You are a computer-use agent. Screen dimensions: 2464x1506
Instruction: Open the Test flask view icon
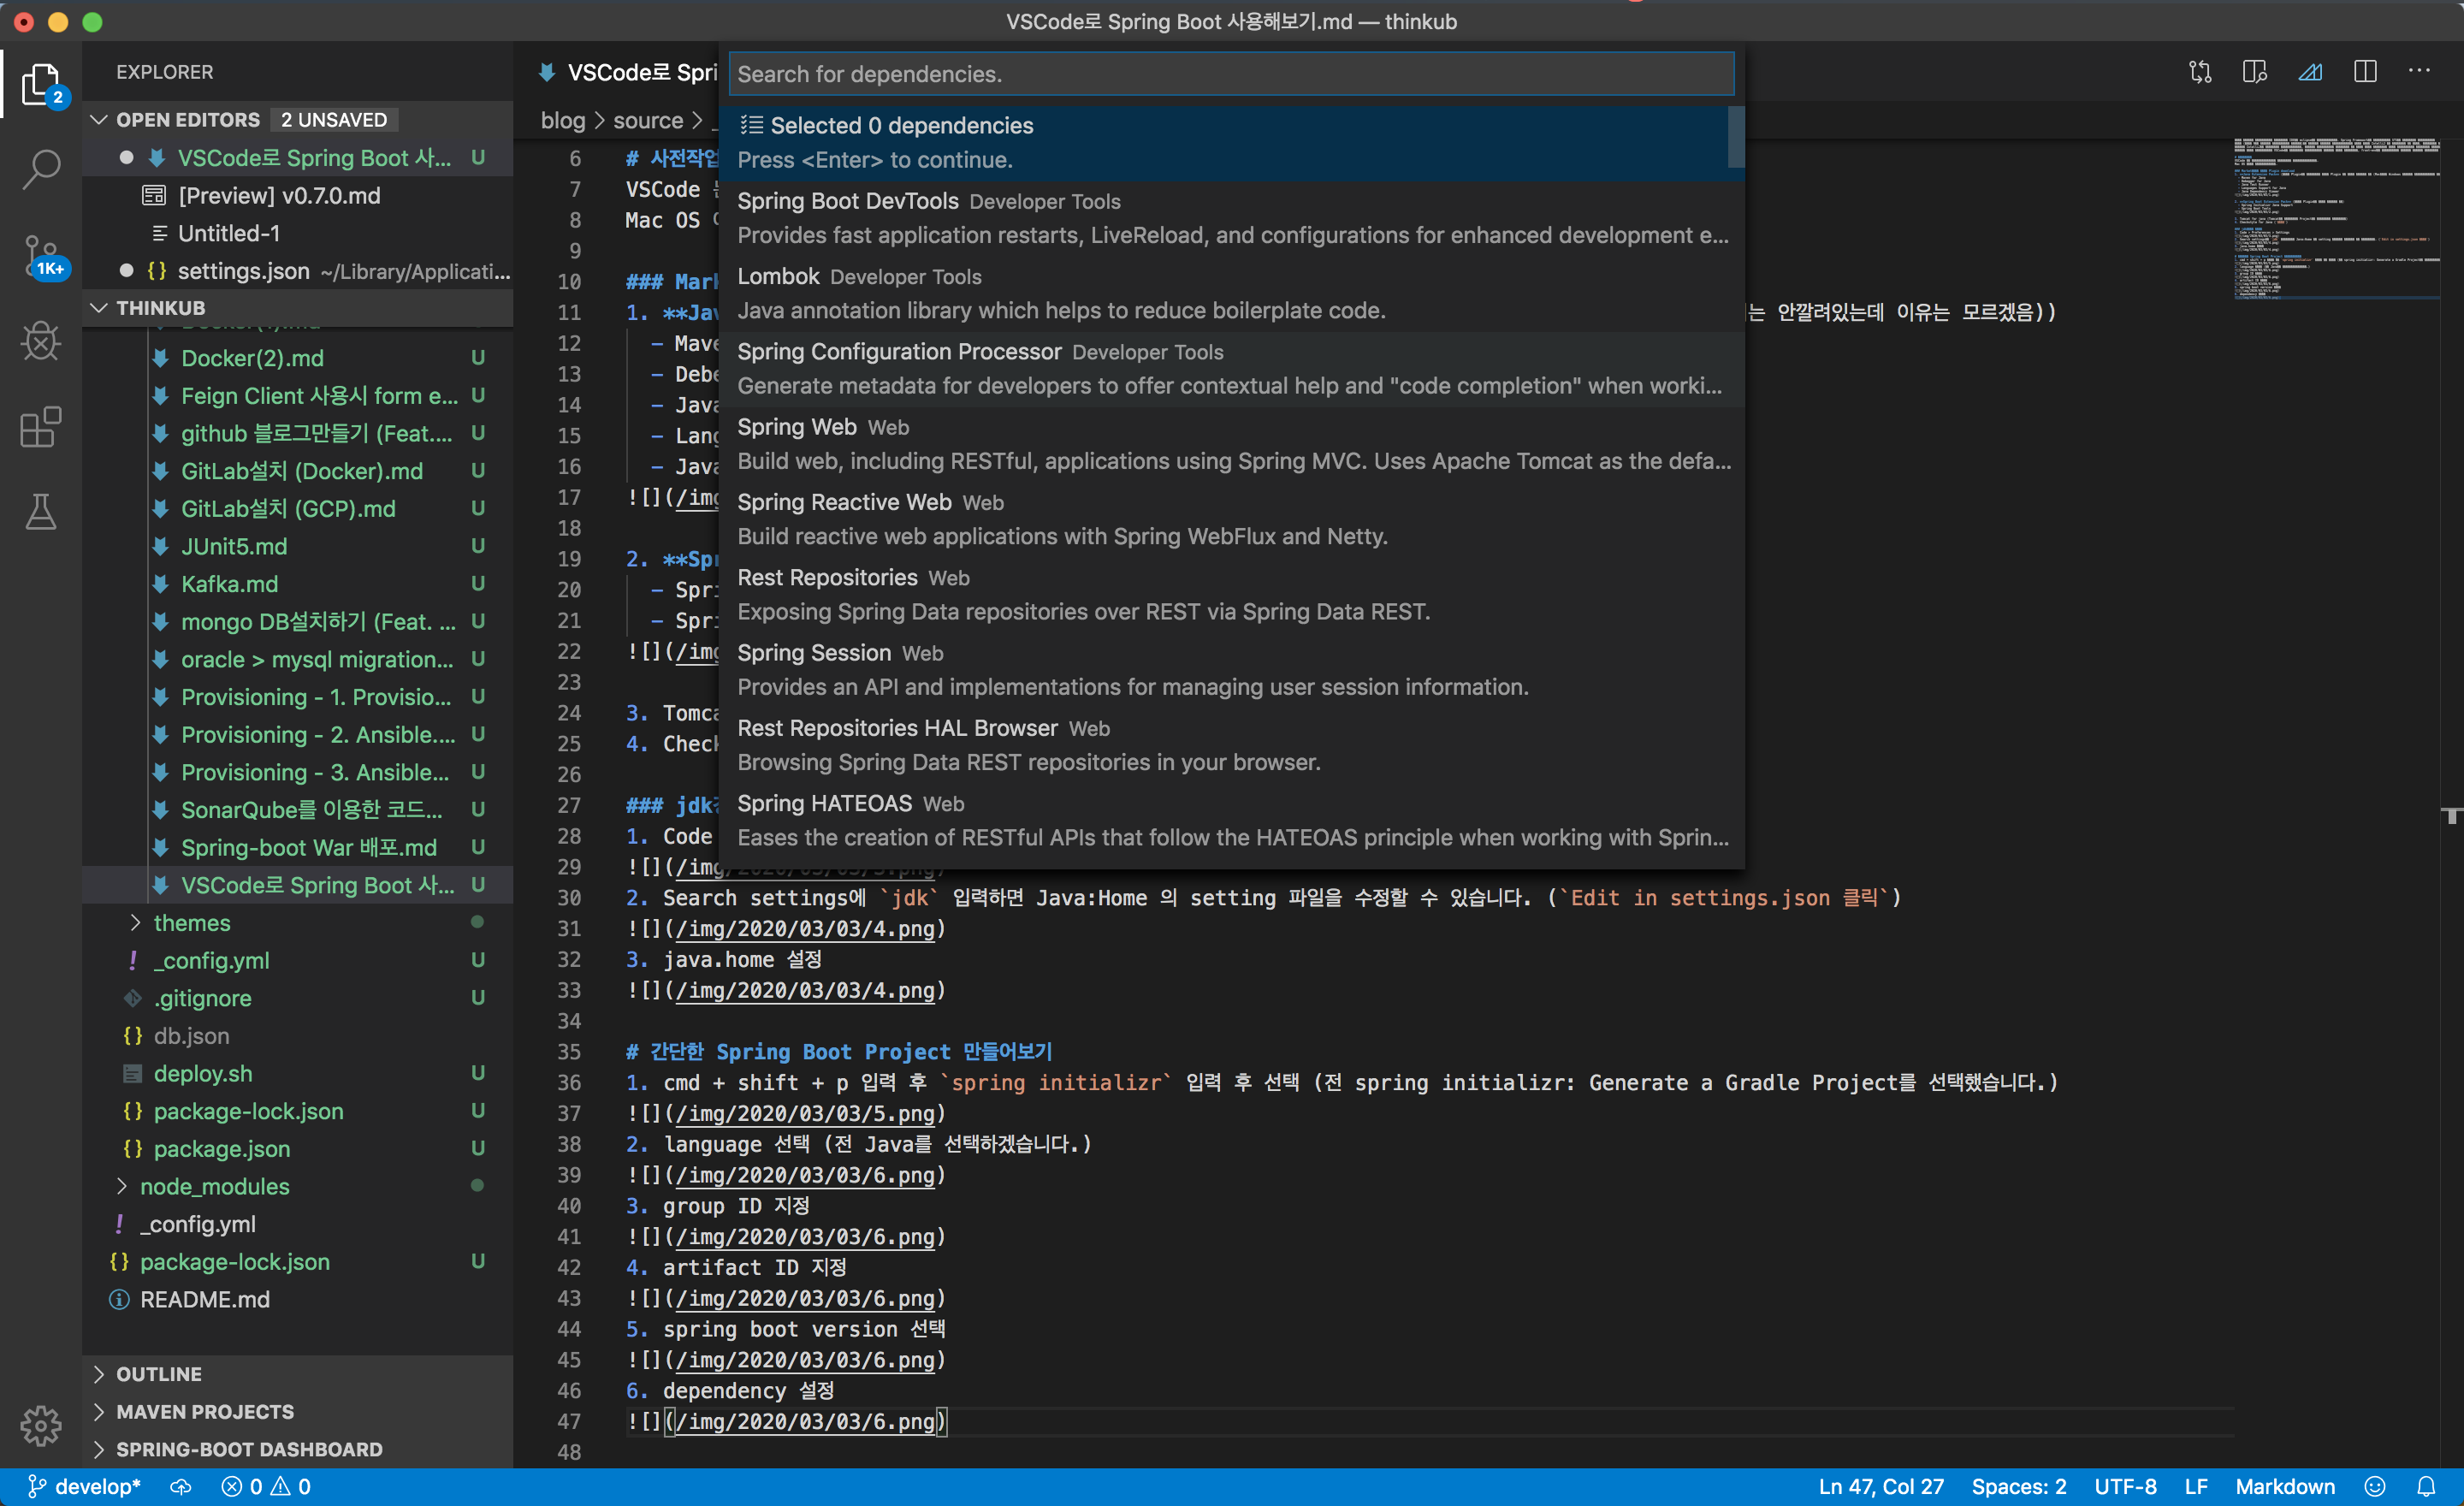(x=41, y=512)
